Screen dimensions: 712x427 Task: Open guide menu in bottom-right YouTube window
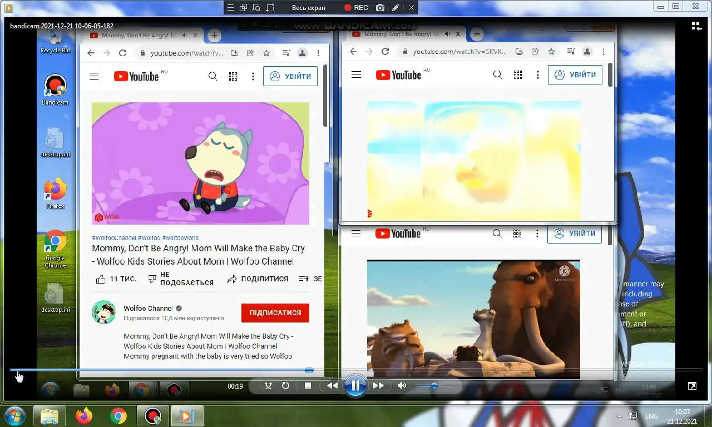point(357,234)
